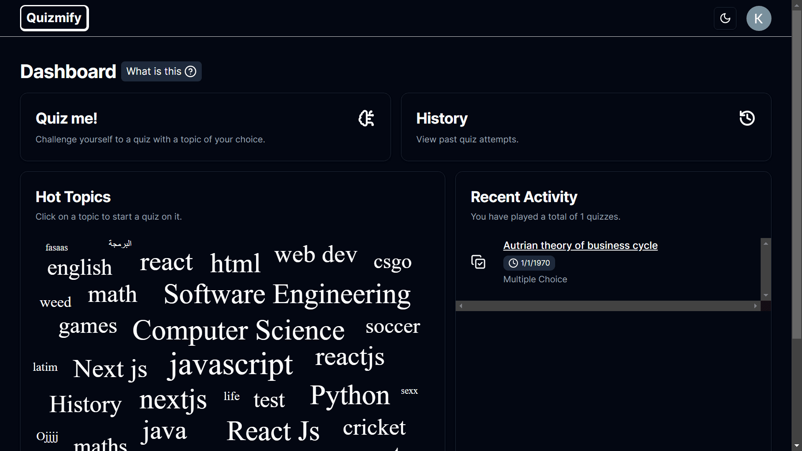Click the history clock icon in the History card
The image size is (802, 451).
pos(747,118)
